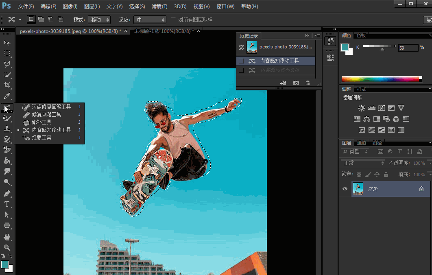Image resolution: width=432 pixels, height=275 pixels.
Task: Open the 滤镜(T) menu
Action: pyautogui.click(x=159, y=7)
